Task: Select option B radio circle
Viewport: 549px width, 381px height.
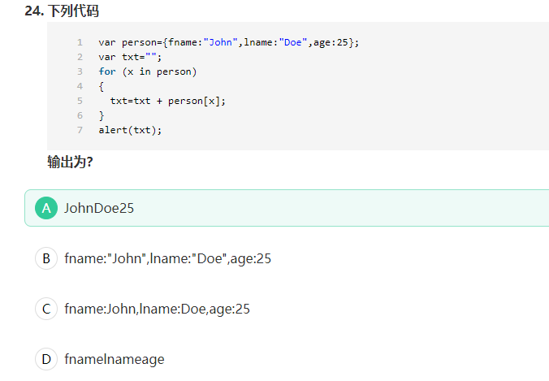Action: tap(46, 258)
